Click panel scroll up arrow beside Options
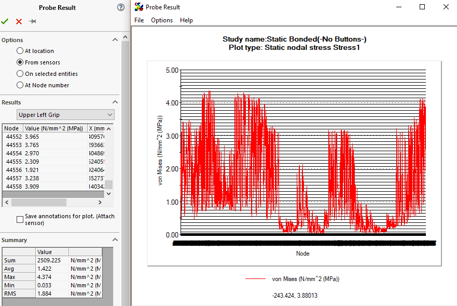 pyautogui.click(x=126, y=37)
